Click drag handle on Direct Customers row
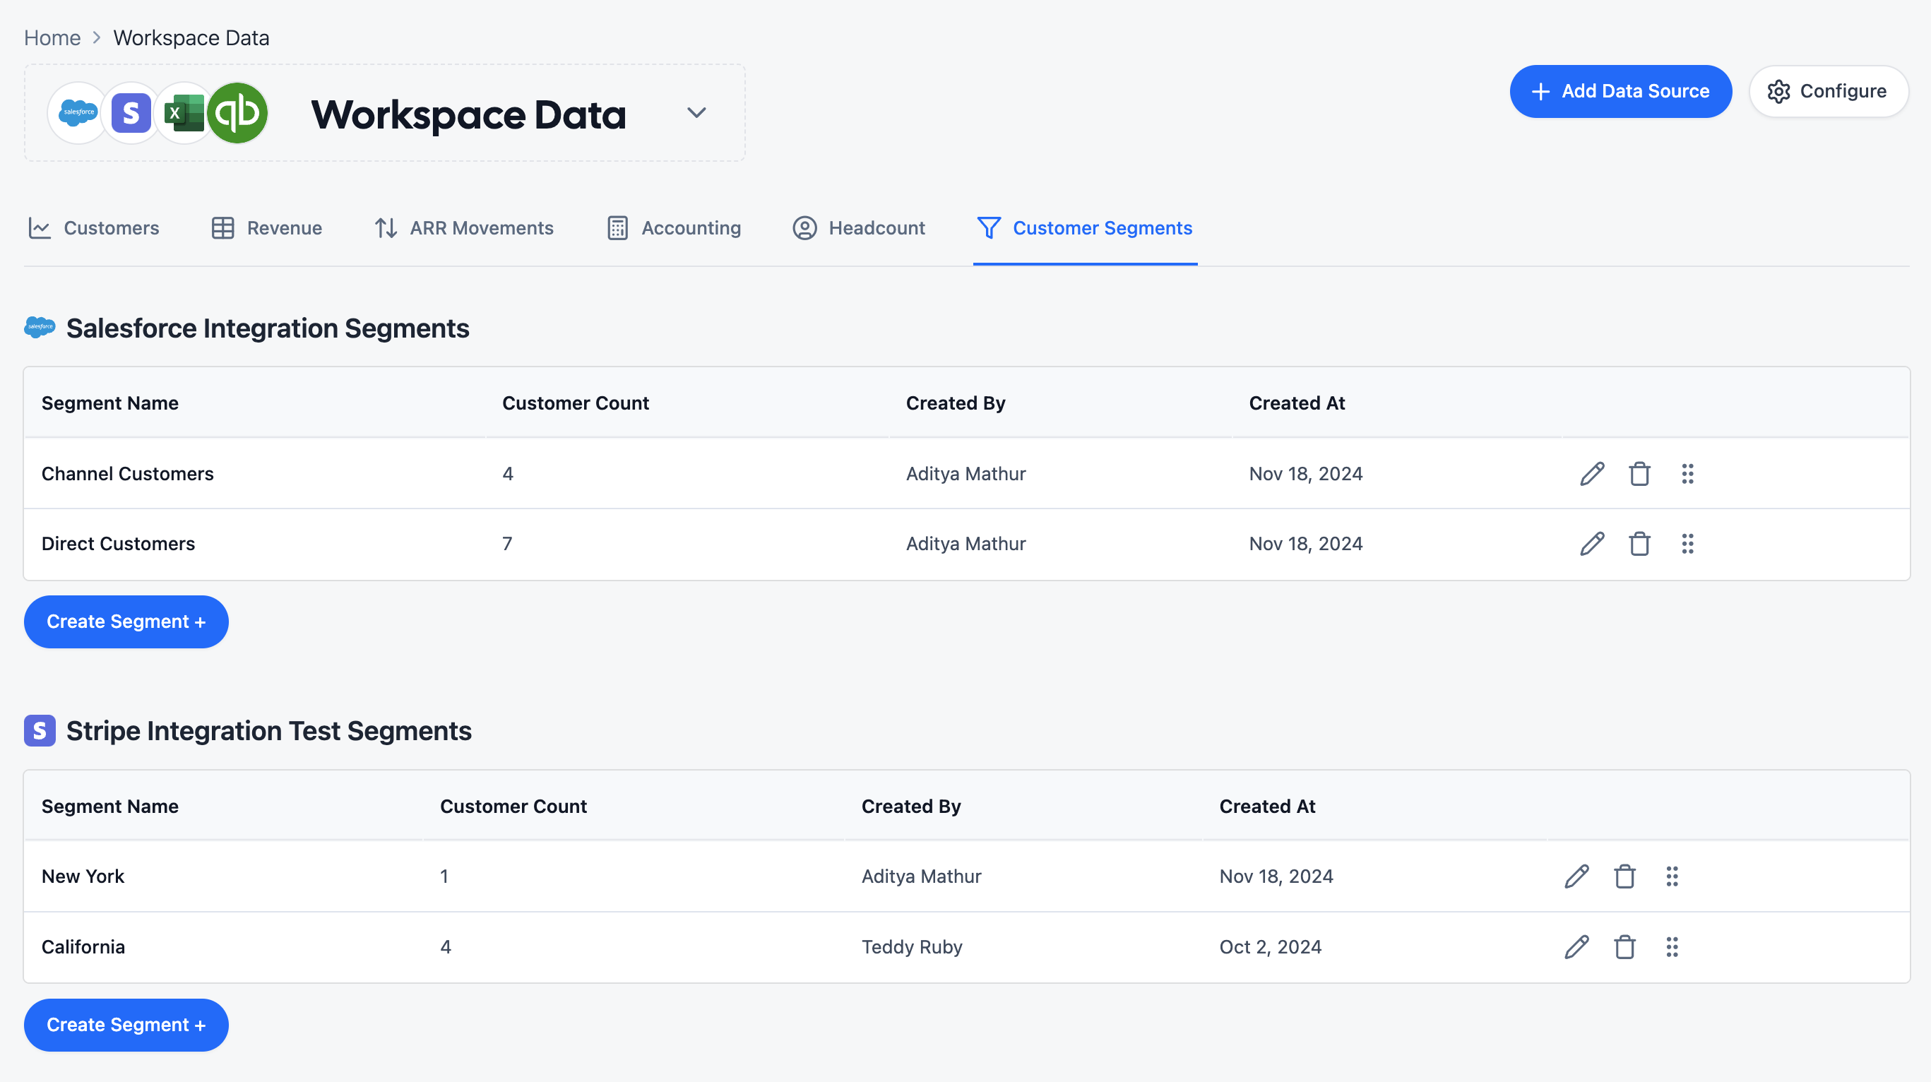 1687,544
